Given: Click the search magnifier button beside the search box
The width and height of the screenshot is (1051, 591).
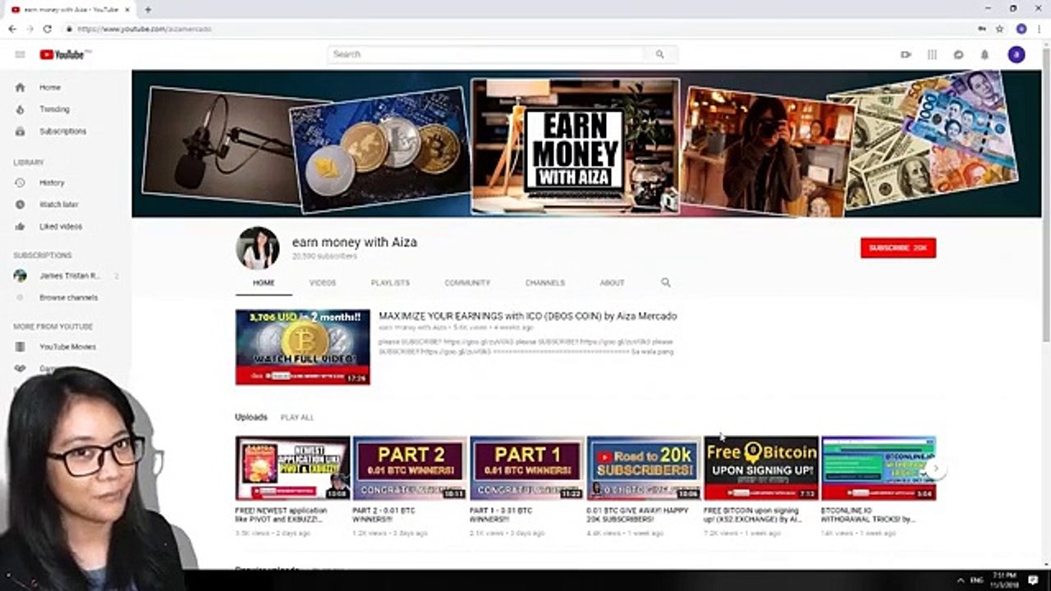Looking at the screenshot, I should pyautogui.click(x=659, y=54).
